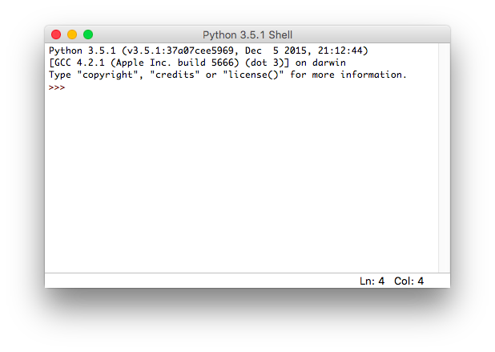Click the blank area of the shell
495x352 pixels.
[x=242, y=182]
